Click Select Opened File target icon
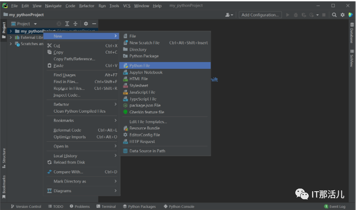Viewport: 356px width, 210px height. pos(59,24)
